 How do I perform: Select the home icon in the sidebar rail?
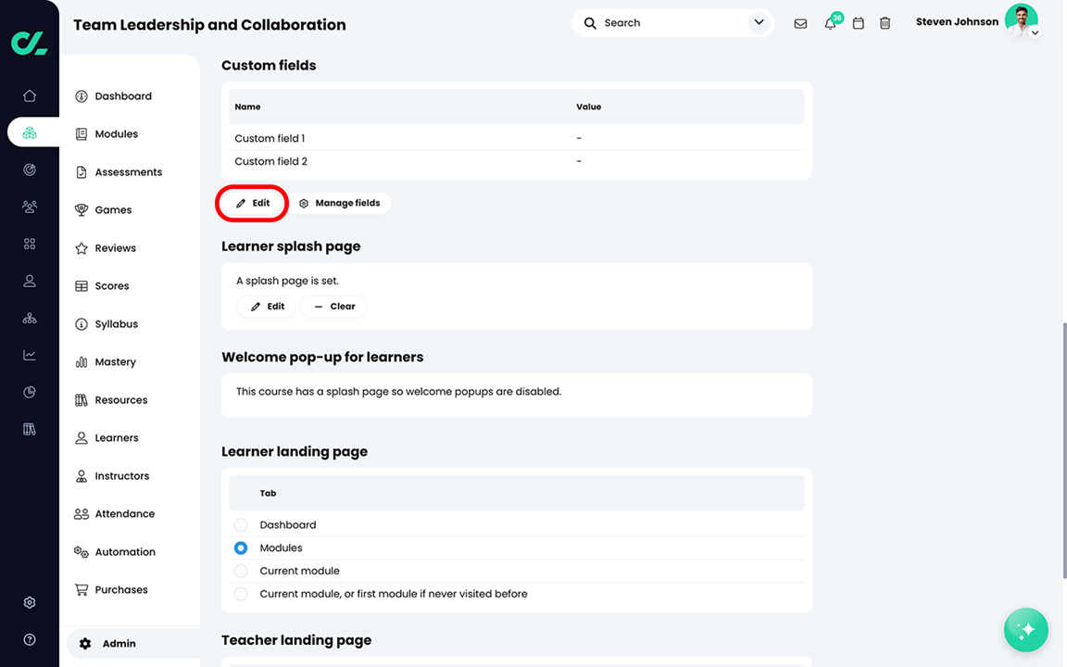[29, 95]
